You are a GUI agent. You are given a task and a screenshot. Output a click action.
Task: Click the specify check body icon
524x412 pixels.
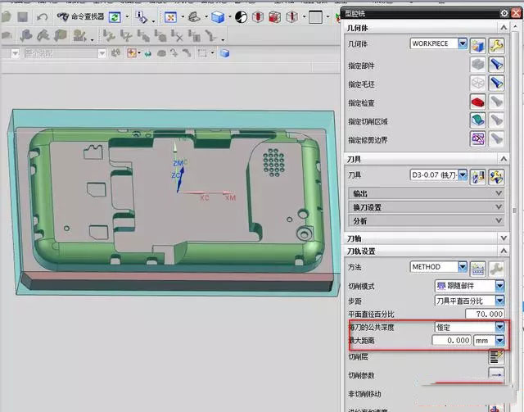coord(478,102)
